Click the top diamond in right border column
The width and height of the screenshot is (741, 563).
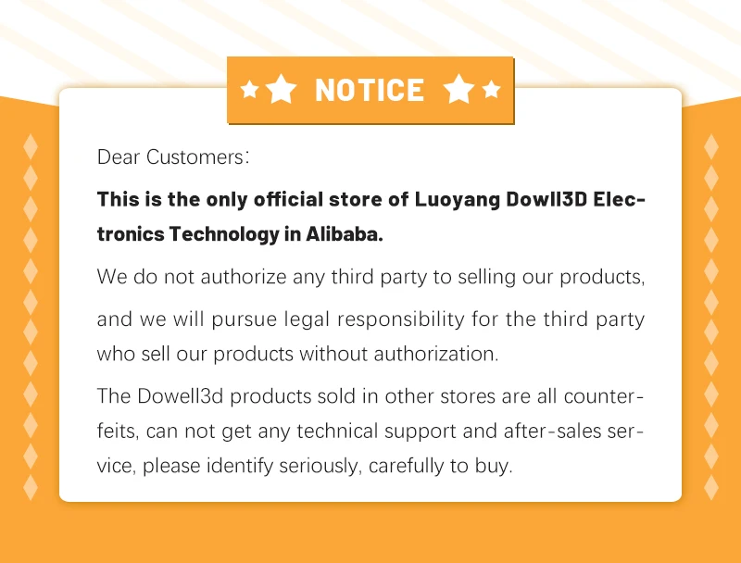tap(711, 146)
